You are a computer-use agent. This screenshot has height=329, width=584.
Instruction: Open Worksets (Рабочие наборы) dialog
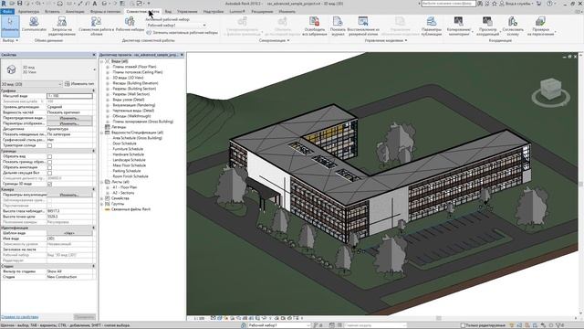130,25
